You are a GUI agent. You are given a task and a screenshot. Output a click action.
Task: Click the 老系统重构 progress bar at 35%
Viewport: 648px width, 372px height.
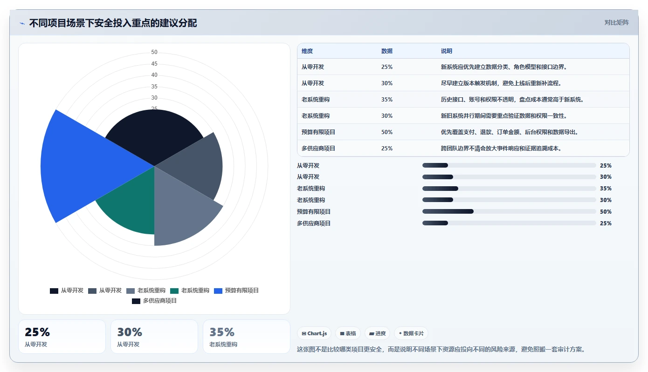pyautogui.click(x=509, y=189)
